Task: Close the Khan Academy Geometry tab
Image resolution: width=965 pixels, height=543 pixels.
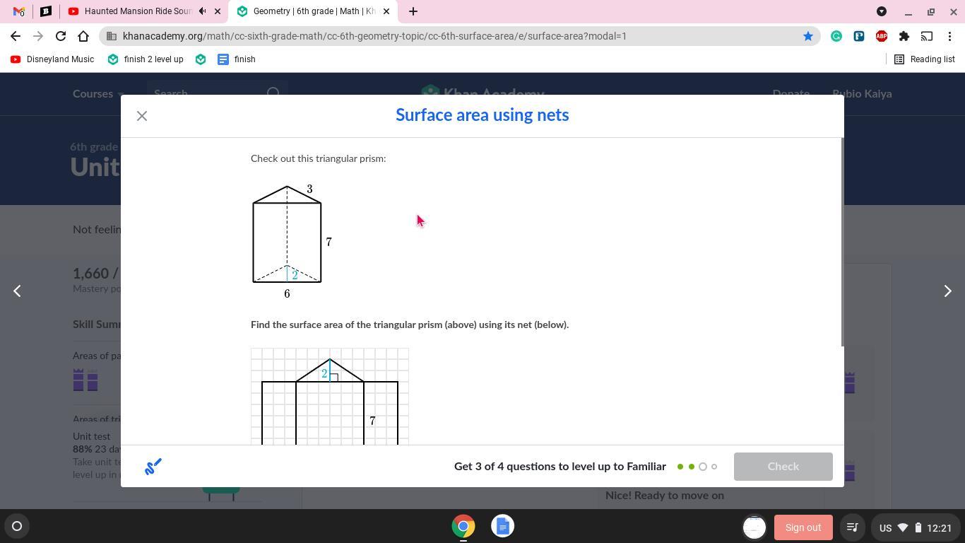Action: (x=386, y=11)
